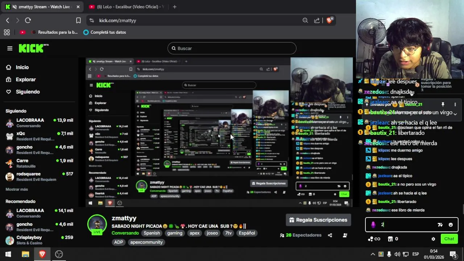The height and width of the screenshot is (261, 464).
Task: Go to Inicio in the sidebar
Action: [22, 67]
